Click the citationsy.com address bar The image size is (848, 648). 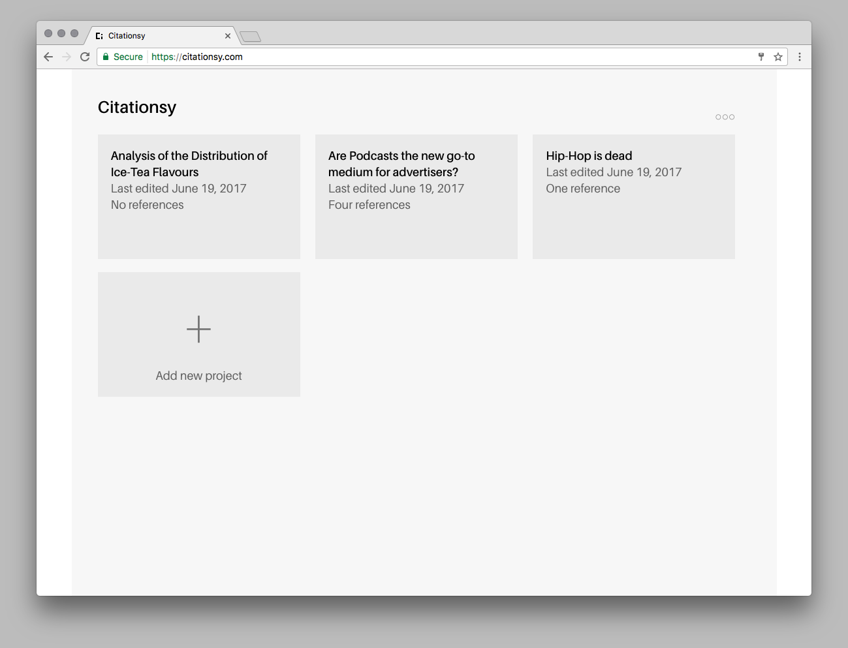pyautogui.click(x=443, y=57)
